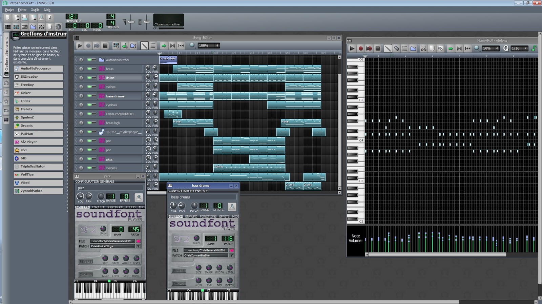
Task: Click cut scissors icon in Piano-Roll
Action: point(423,49)
